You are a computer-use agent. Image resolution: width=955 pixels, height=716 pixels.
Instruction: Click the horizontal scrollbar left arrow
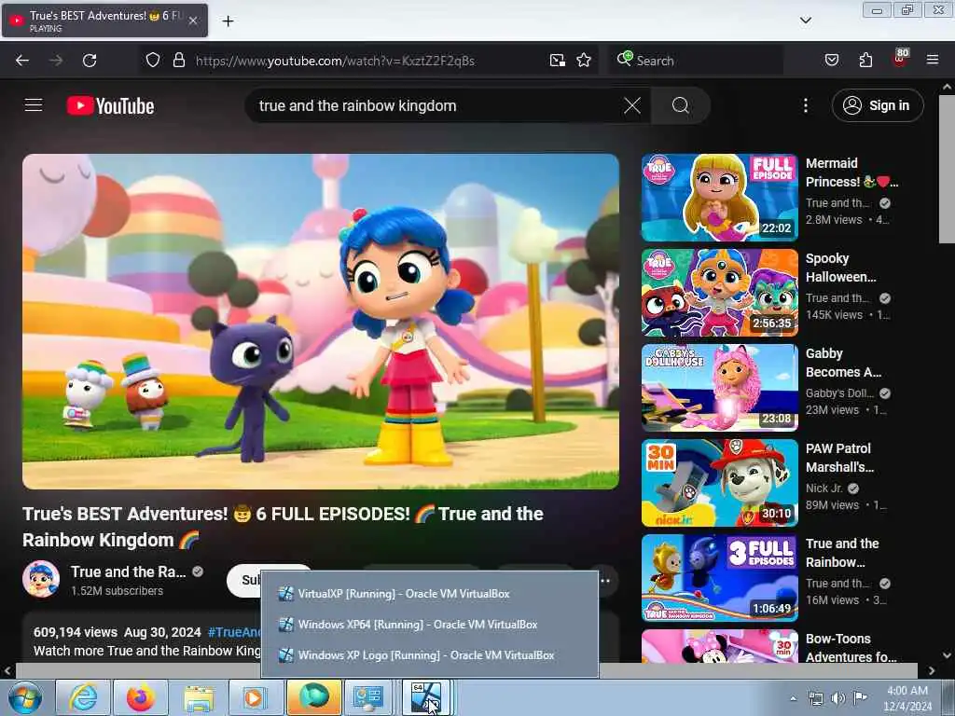(x=7, y=670)
